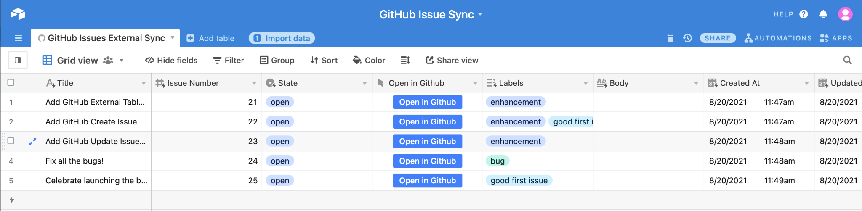Open the Filter menu
This screenshot has width=862, height=211.
229,60
